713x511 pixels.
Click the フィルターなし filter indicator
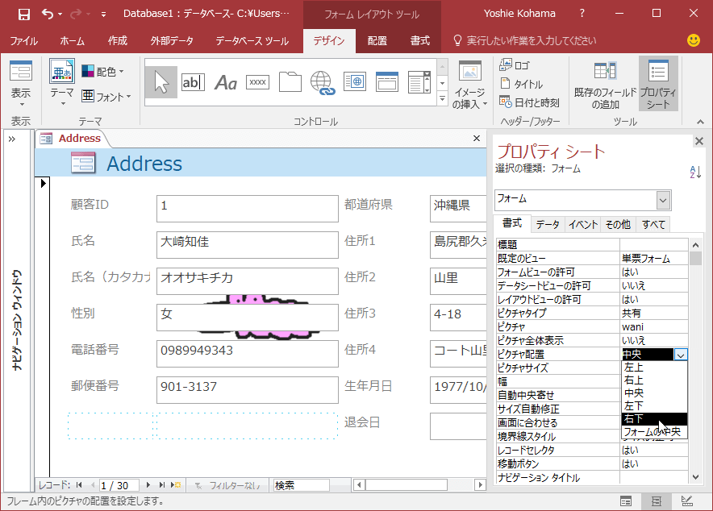[227, 485]
